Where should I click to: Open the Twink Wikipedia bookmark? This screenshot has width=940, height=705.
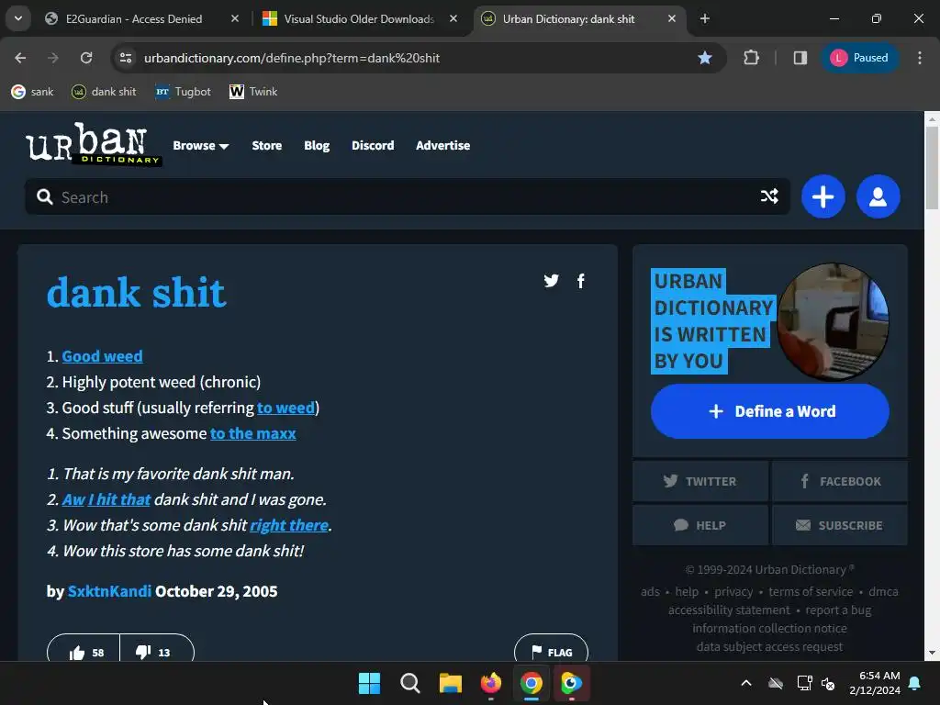tap(253, 92)
